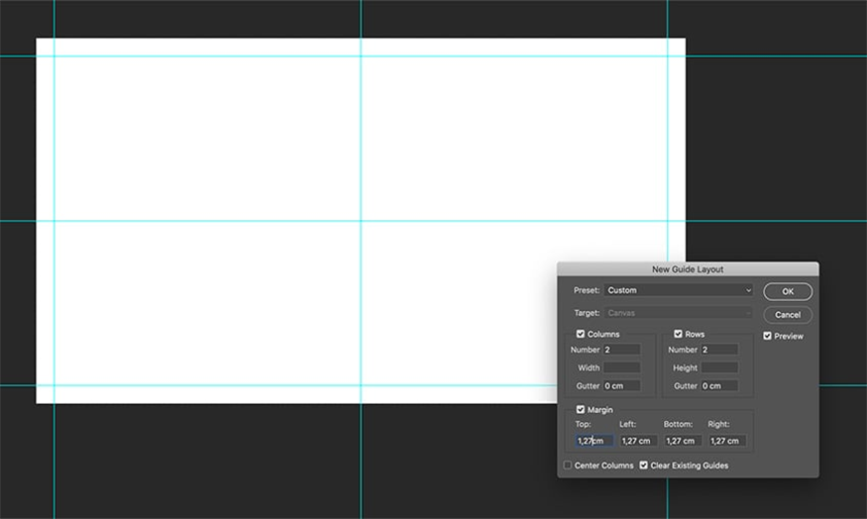Toggle the Margin checkbox

[x=581, y=410]
